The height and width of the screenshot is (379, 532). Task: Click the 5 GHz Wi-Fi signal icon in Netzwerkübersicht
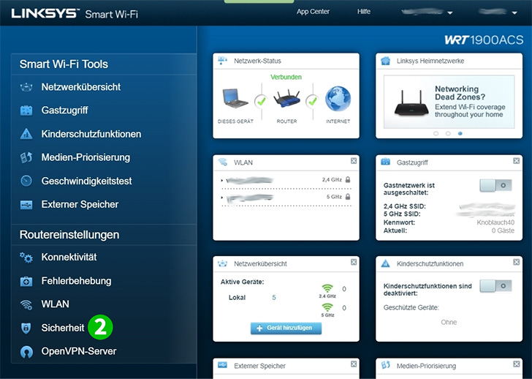pyautogui.click(x=327, y=307)
